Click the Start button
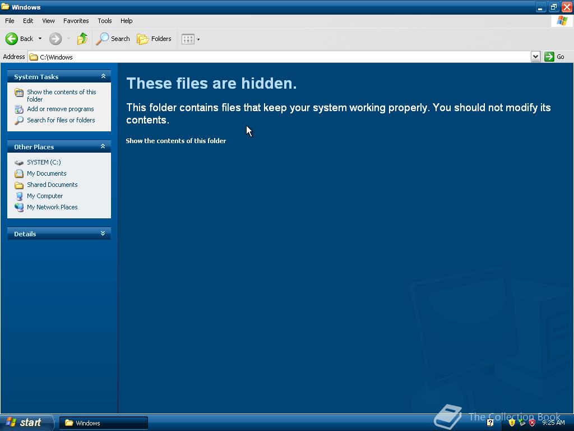574x431 pixels. (x=26, y=422)
